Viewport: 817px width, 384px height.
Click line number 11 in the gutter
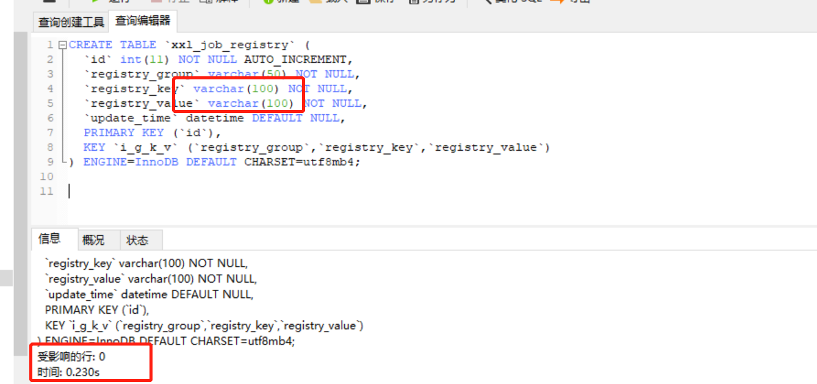pos(46,191)
